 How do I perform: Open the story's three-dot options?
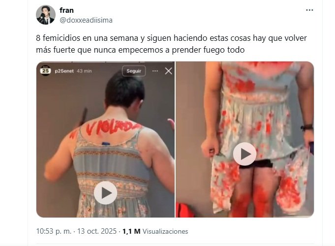[155, 71]
